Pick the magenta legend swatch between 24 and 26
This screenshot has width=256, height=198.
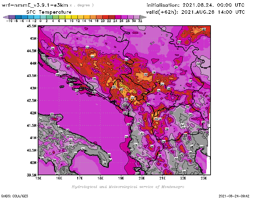(118, 17)
